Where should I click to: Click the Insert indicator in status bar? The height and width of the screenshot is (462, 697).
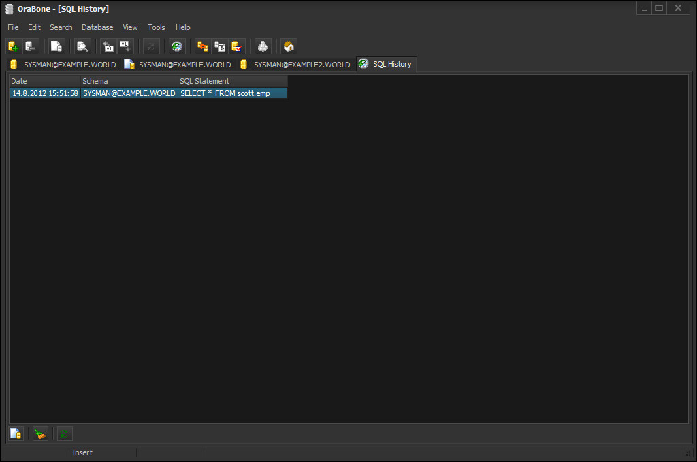82,452
